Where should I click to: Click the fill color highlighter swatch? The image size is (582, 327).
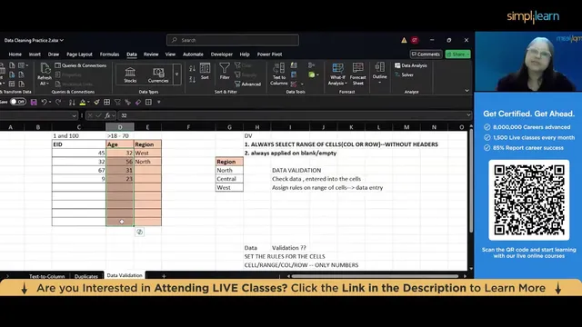(83, 102)
